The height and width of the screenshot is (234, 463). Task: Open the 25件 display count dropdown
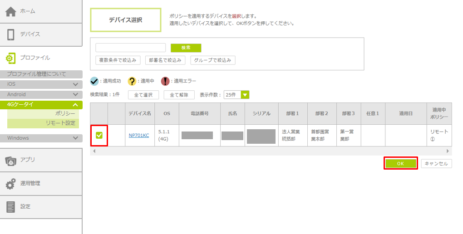point(245,95)
